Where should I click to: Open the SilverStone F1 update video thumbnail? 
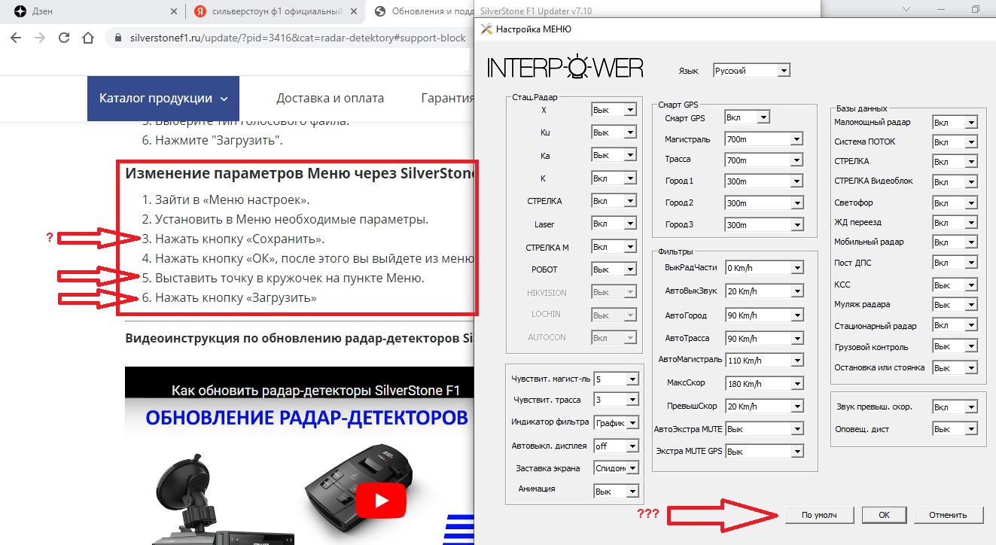(300, 455)
